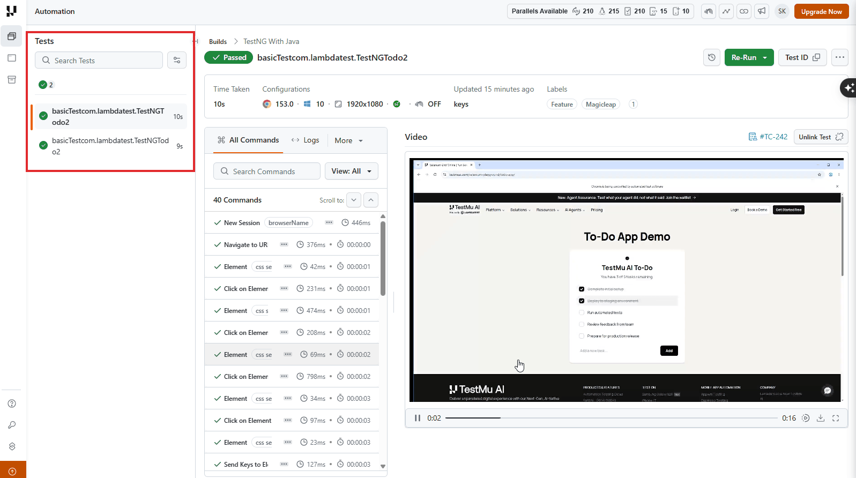
Task: Expand the extra labels count badge
Action: pyautogui.click(x=633, y=104)
